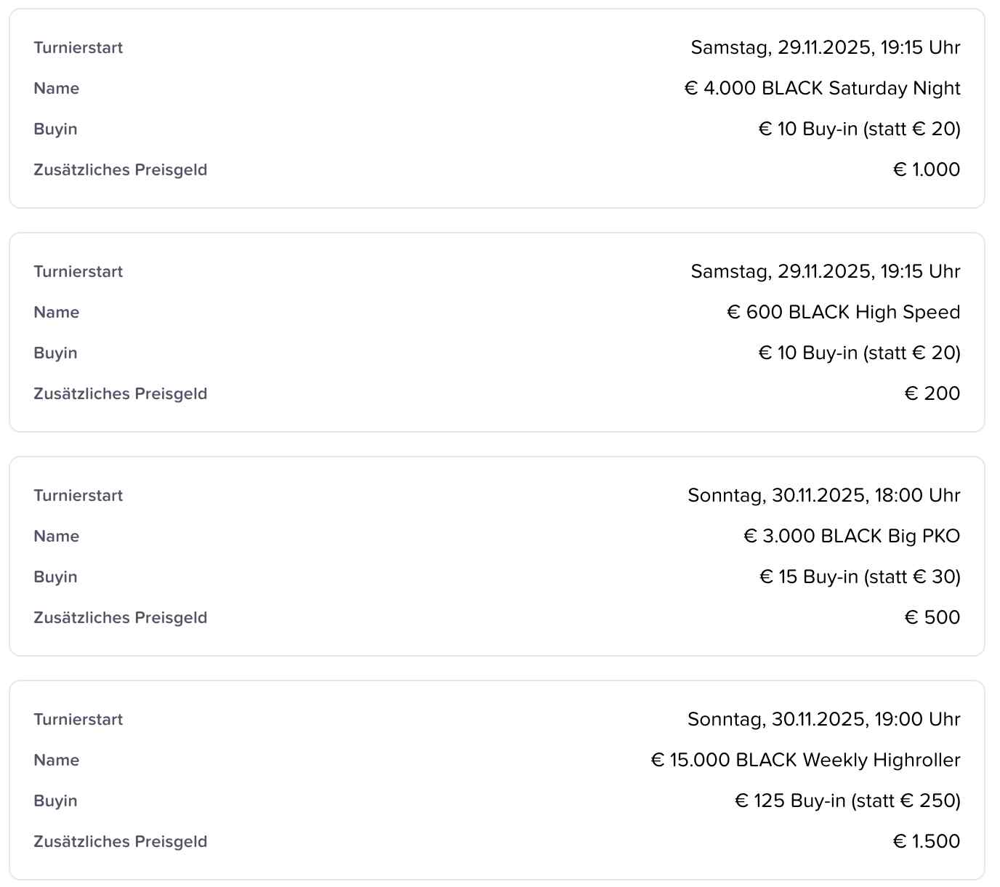Click the € 3.000 BLACK Big PKO name
The image size is (1000, 887).
[x=852, y=536]
